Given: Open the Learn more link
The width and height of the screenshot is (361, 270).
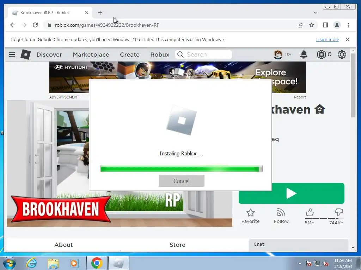Looking at the screenshot, I should (328, 39).
